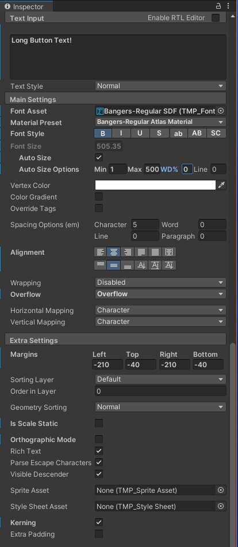
Task: Open the Wrapping dropdown set to Disabled
Action: pyautogui.click(x=160, y=282)
